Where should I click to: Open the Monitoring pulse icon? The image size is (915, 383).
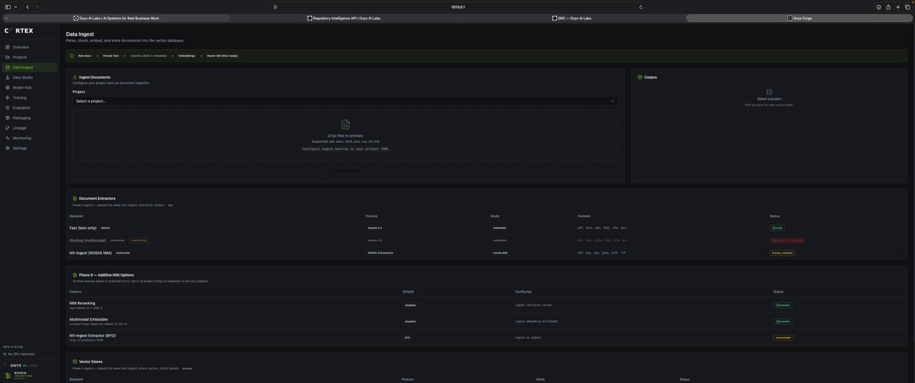click(x=7, y=138)
